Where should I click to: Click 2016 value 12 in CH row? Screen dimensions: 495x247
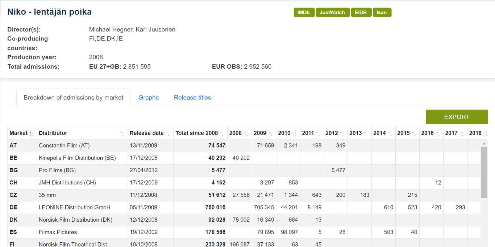click(x=438, y=183)
